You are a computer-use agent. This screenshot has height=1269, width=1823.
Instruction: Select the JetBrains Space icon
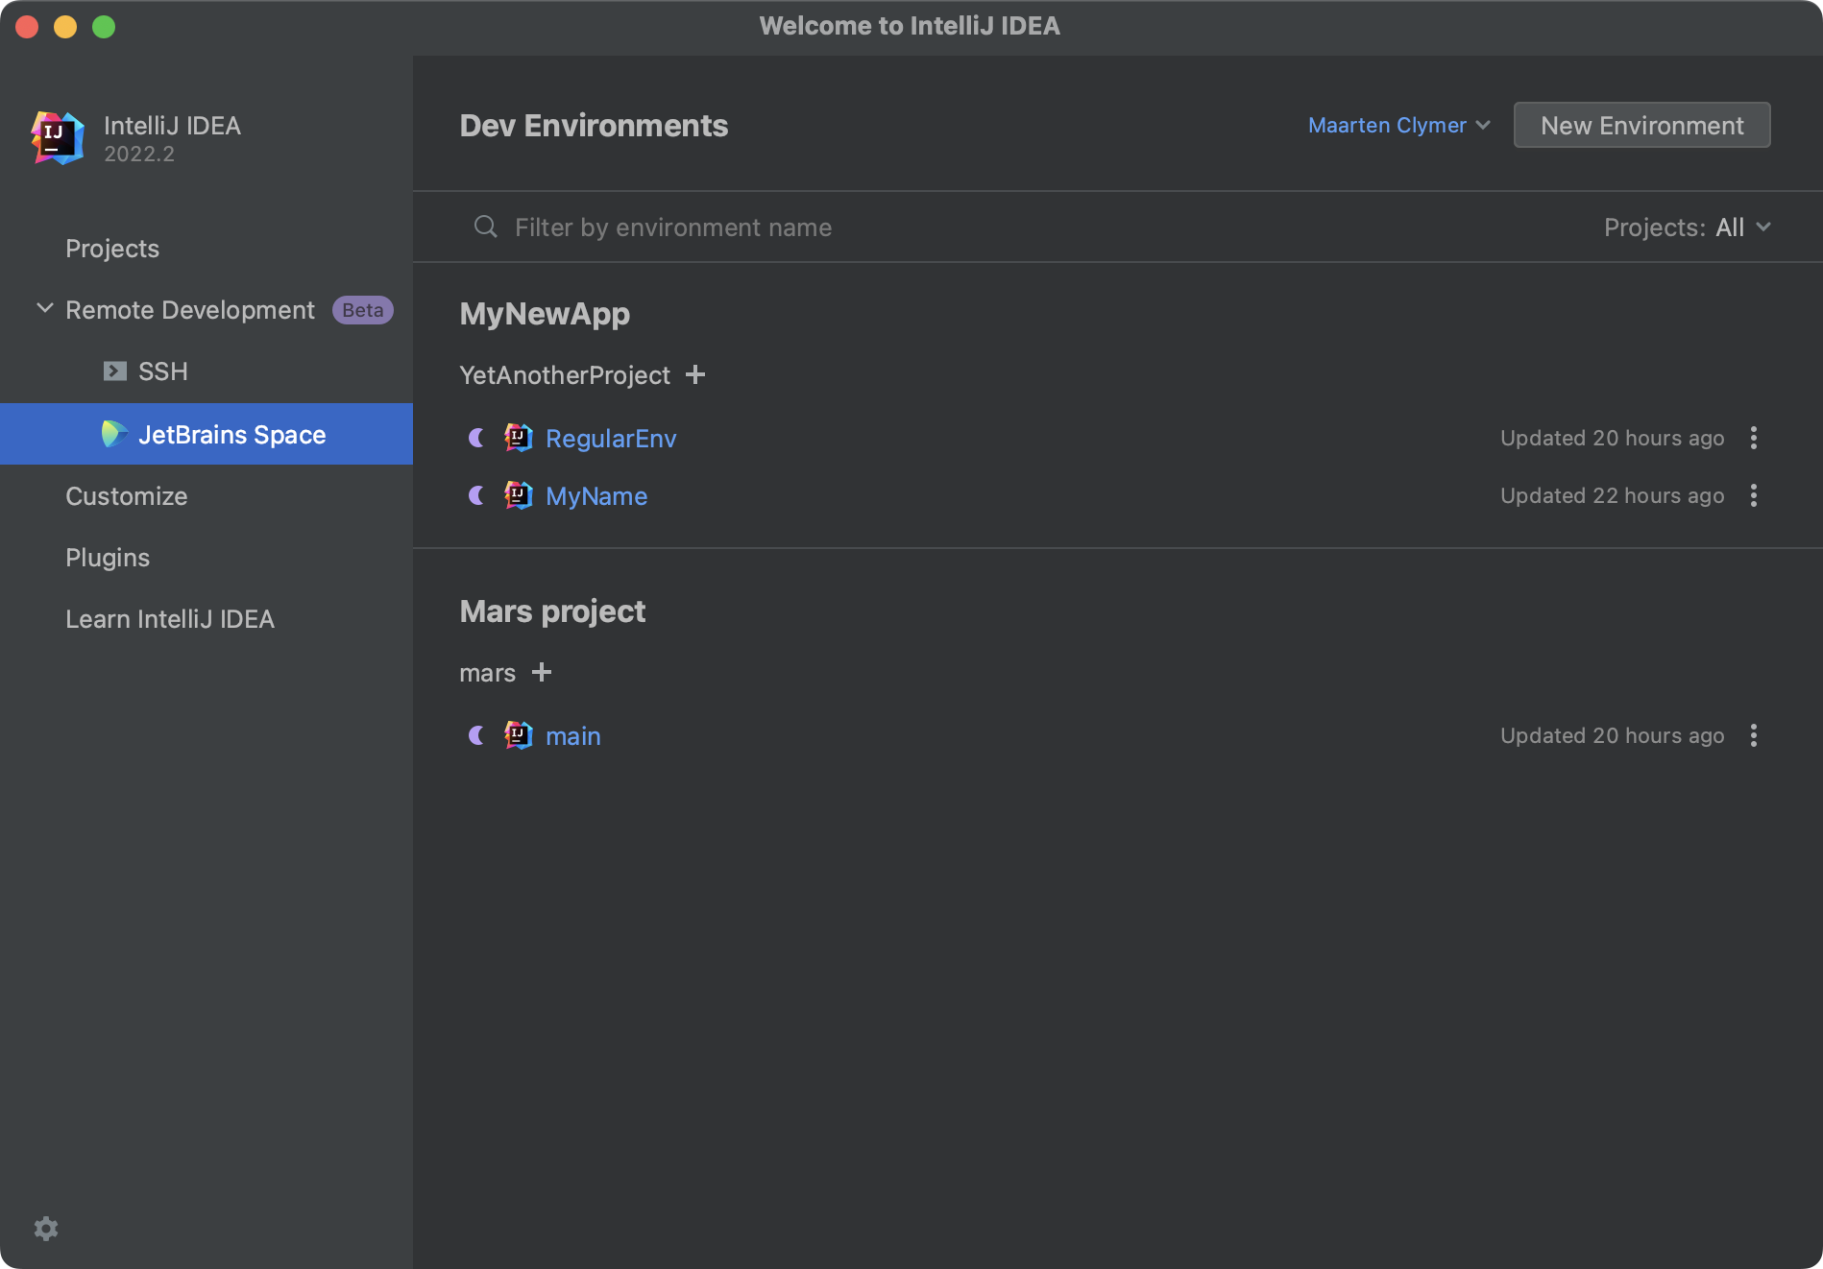pyautogui.click(x=115, y=434)
